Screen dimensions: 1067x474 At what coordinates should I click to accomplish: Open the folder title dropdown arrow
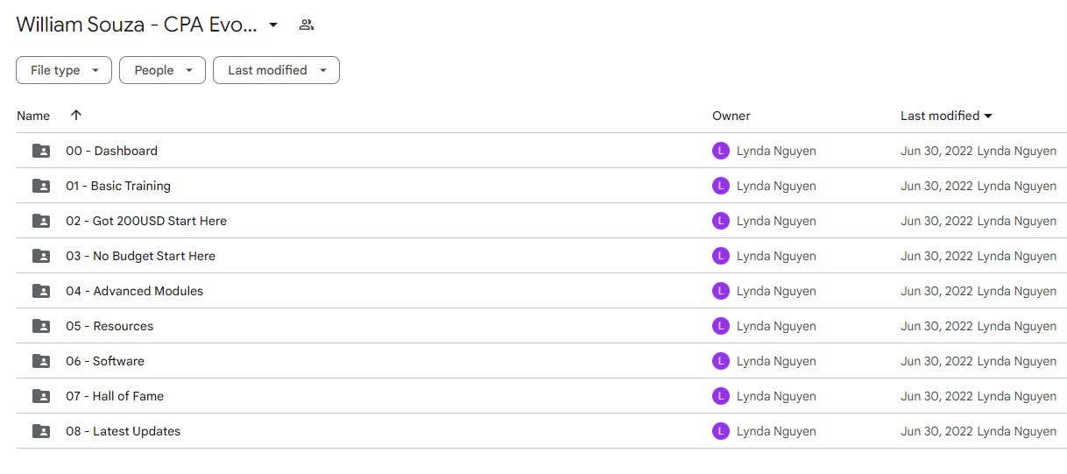(273, 25)
